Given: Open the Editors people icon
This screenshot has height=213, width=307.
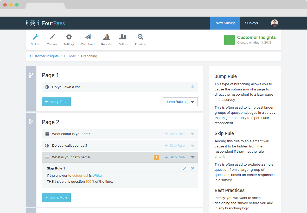Looking at the screenshot, I should point(123,37).
